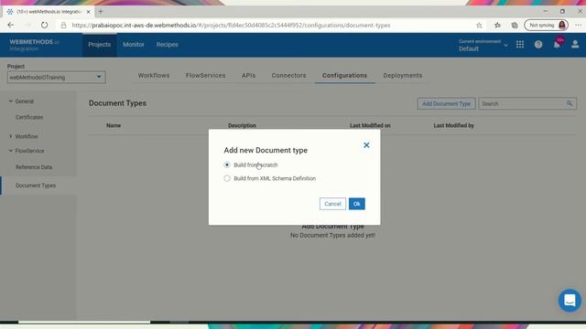Sort by Last Modified by column
Screen dimensions: 586x329
[454, 125]
